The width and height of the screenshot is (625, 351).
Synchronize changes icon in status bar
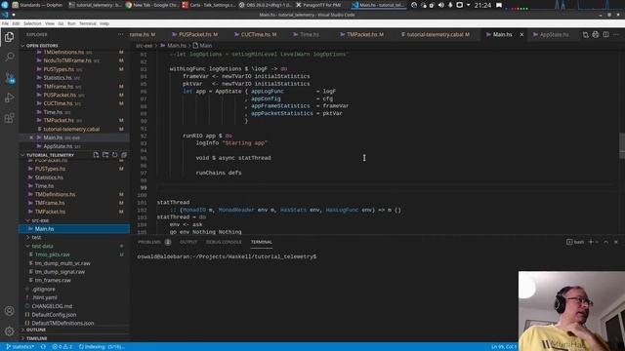[x=43, y=347]
